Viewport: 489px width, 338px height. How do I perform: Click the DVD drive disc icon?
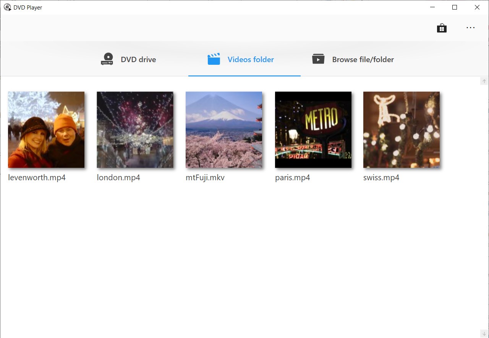pos(107,59)
